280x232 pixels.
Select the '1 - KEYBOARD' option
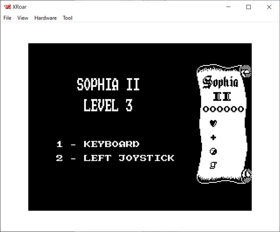(98, 144)
